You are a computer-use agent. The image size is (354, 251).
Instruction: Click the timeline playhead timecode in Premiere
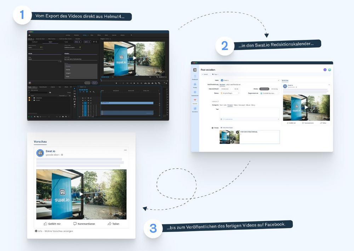point(83,90)
